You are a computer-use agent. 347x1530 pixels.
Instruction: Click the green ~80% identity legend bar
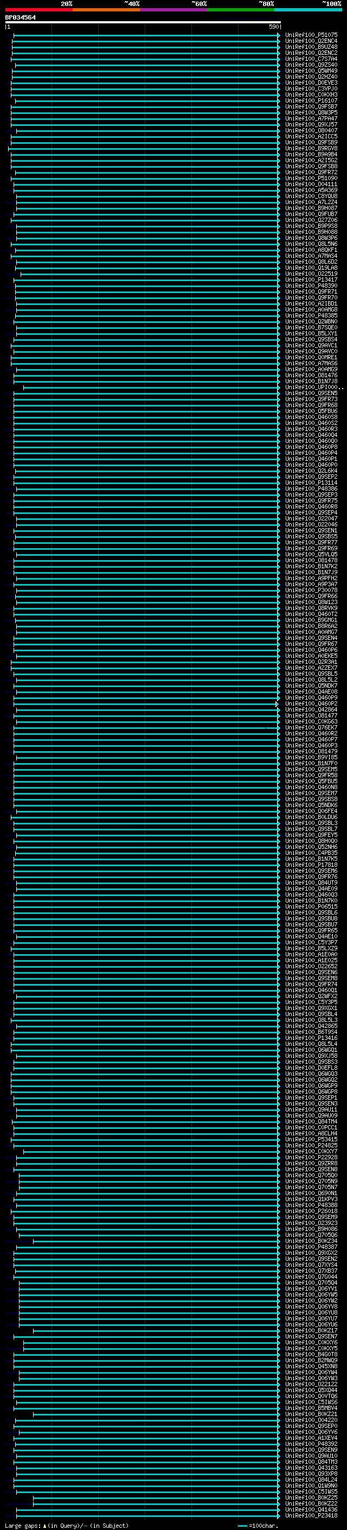[241, 10]
